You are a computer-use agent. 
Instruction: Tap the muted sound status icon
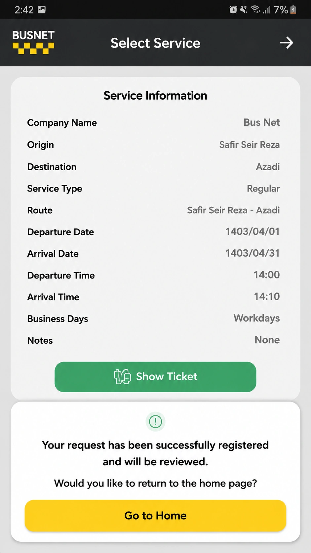pos(244,10)
